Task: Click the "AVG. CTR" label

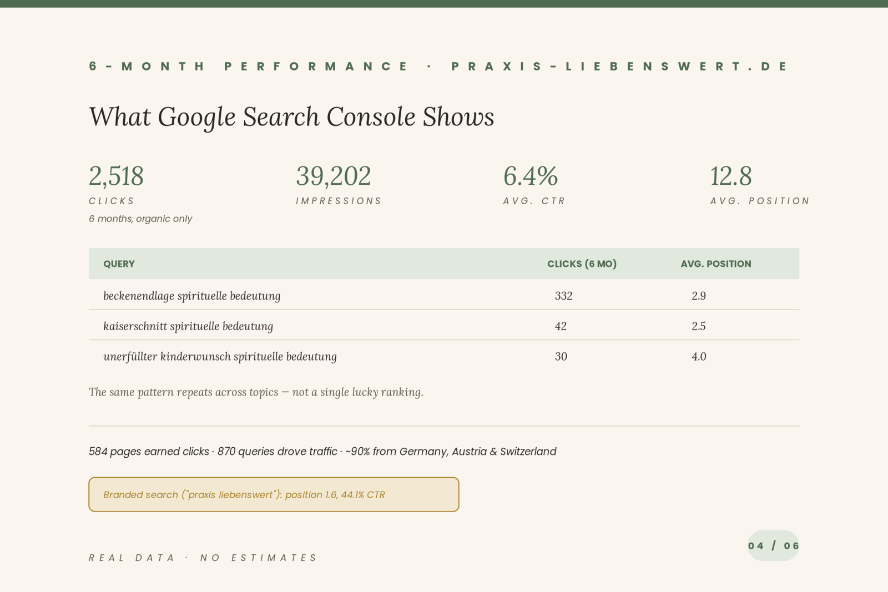Action: point(534,201)
